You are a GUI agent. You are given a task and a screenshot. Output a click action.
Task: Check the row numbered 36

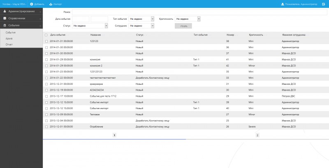point(46,47)
